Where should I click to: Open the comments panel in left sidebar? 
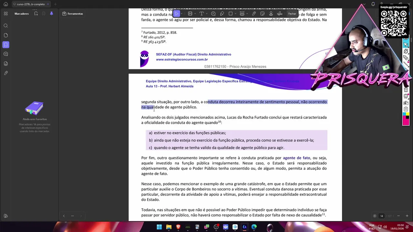(6, 54)
